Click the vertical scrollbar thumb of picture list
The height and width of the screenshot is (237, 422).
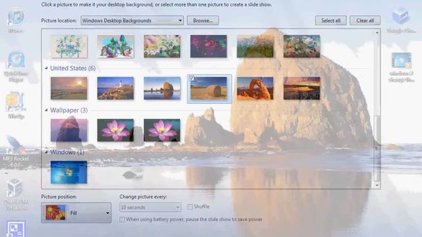tap(377, 148)
